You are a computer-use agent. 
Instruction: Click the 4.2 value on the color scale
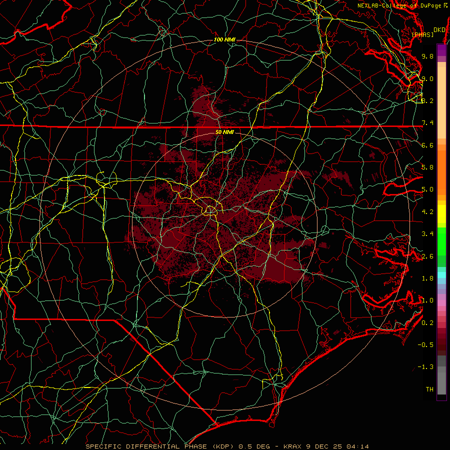[427, 212]
